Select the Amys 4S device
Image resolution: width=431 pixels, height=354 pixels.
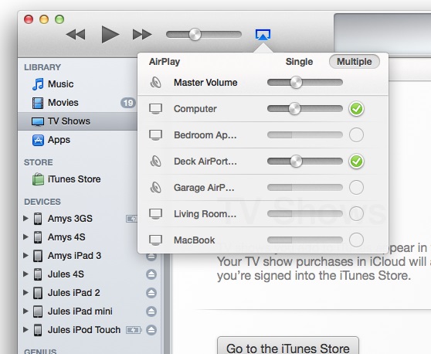(66, 237)
